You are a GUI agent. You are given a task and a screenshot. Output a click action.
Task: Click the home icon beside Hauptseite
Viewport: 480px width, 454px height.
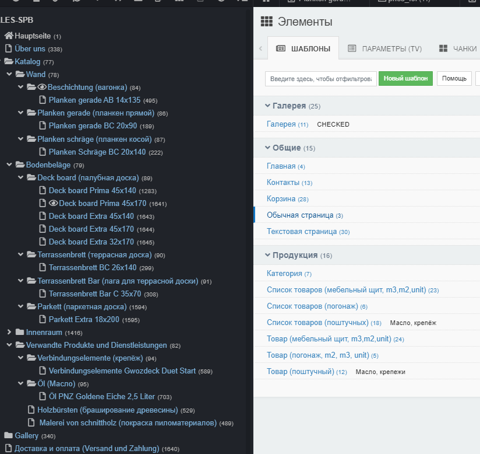click(x=9, y=36)
